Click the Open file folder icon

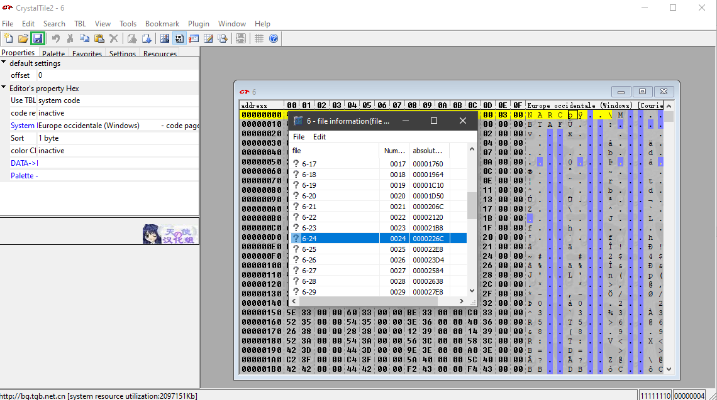23,39
